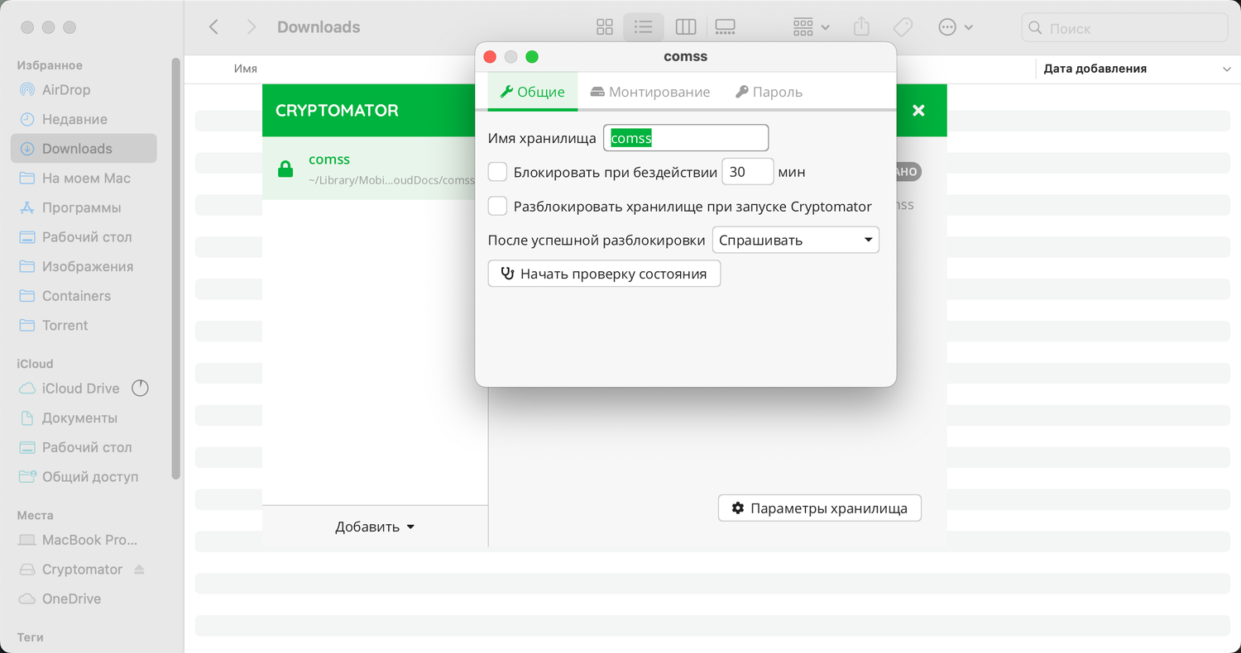Viewport: 1241px width, 653px height.
Task: Select comss vault in Cryptomator list
Action: 369,169
